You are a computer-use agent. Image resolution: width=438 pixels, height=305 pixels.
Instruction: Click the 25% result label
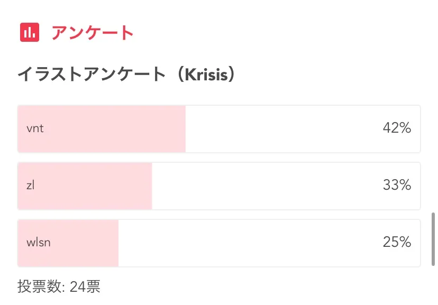[397, 243]
